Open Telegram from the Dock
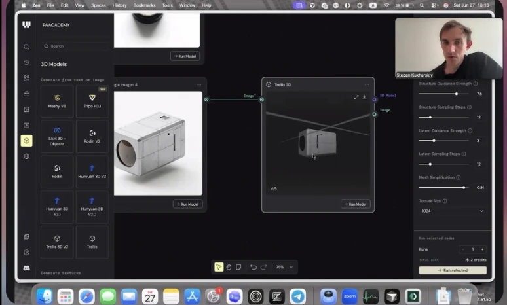Image resolution: width=507 pixels, height=305 pixels. (x=297, y=296)
